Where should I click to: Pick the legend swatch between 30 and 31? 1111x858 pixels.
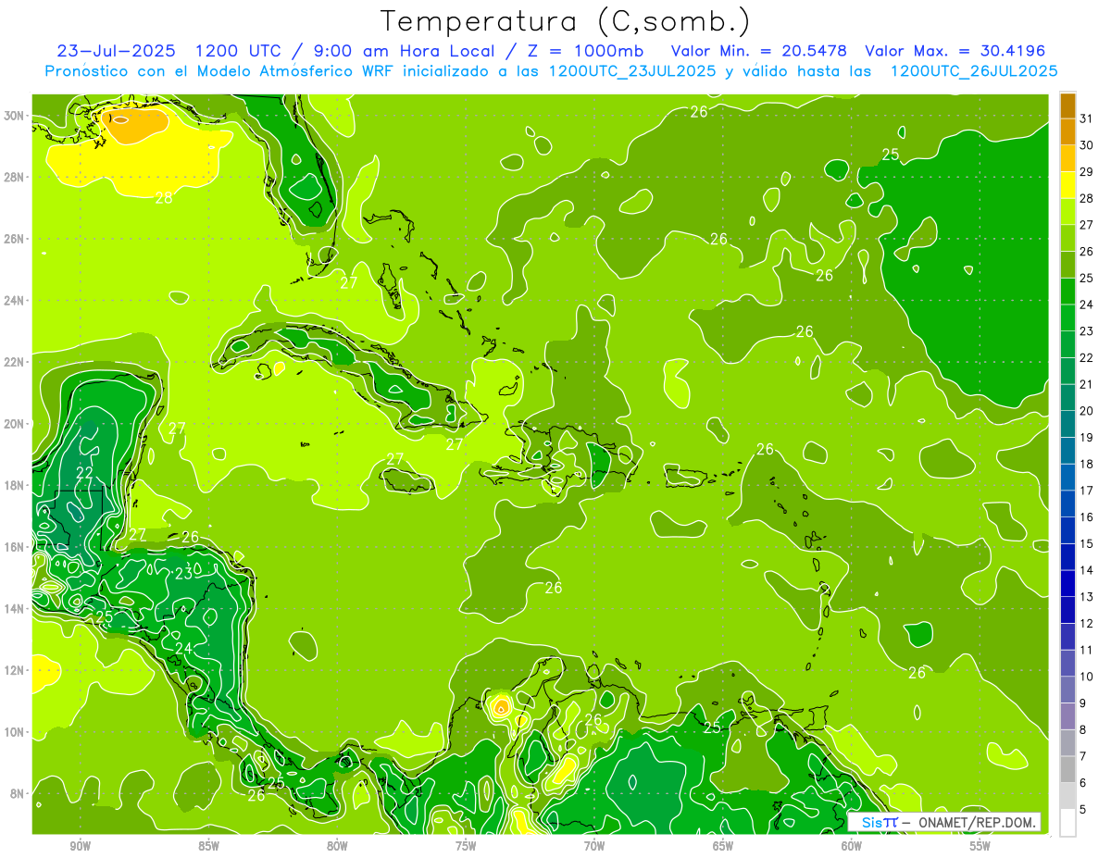[1067, 131]
